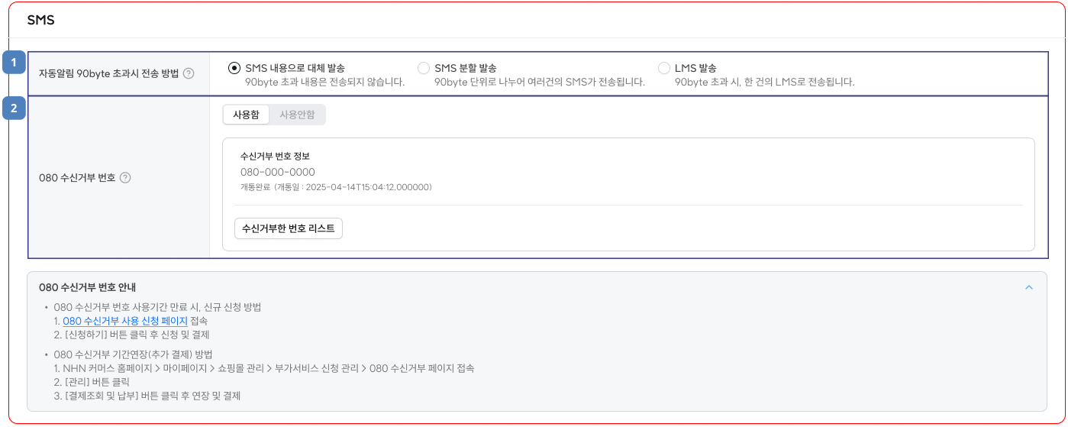This screenshot has height=427, width=1068.
Task: Click the 수신거부 번호 정보 heading
Action: (x=275, y=157)
